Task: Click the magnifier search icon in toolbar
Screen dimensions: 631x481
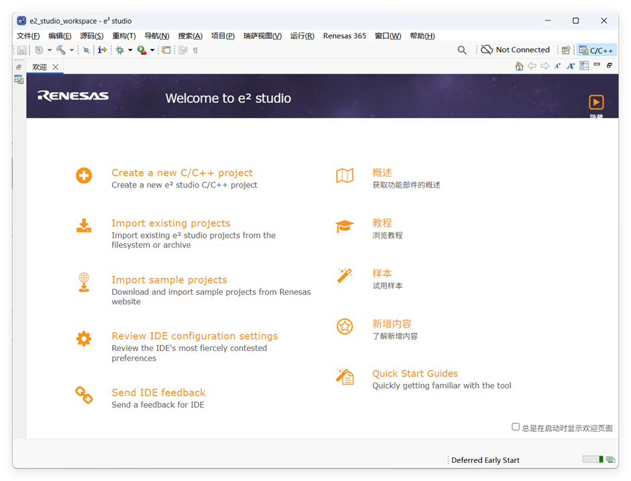Action: (x=462, y=50)
